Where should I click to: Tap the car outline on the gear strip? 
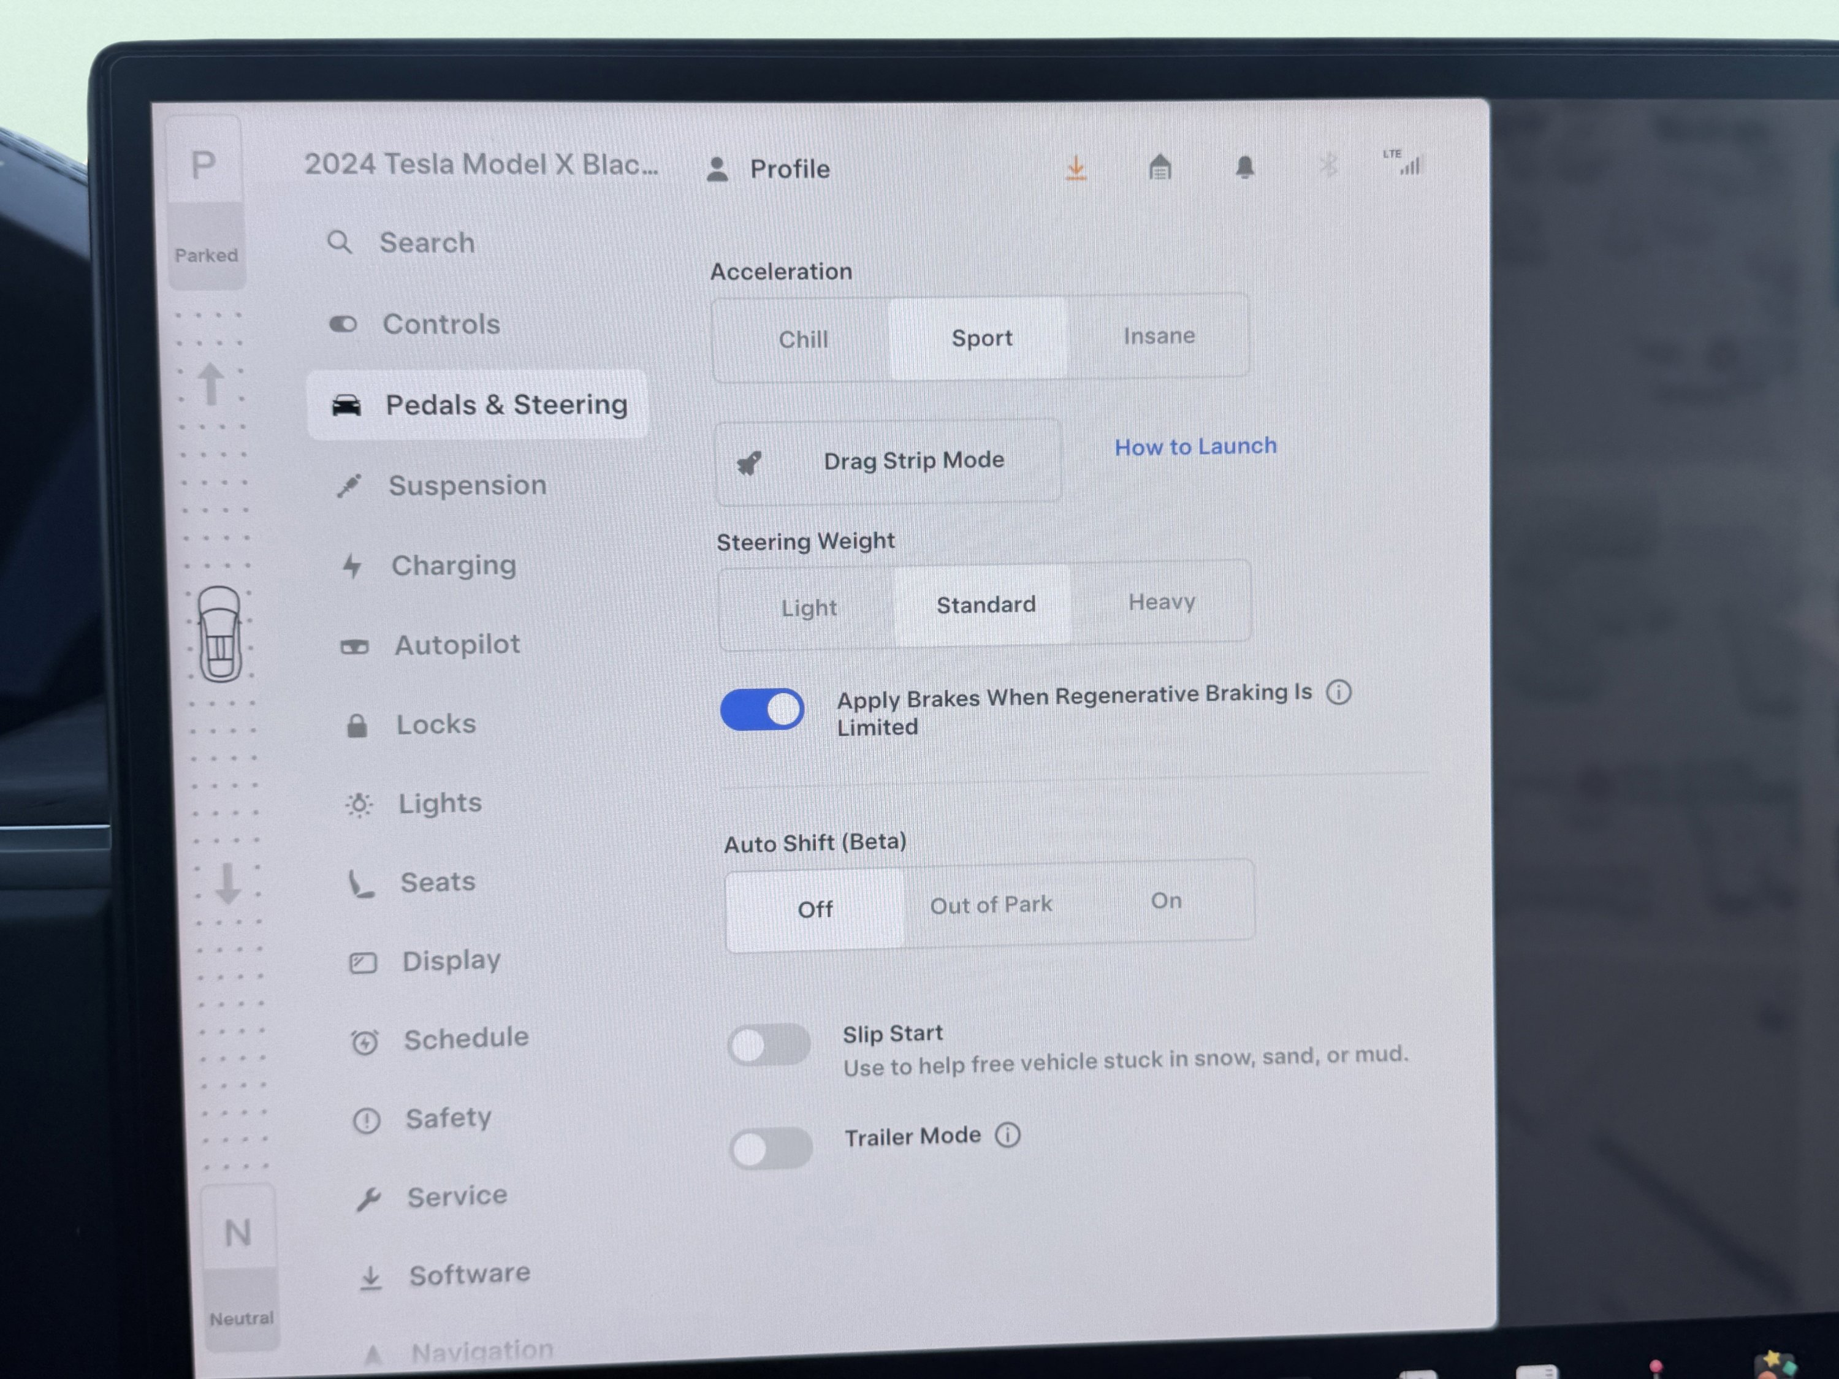click(x=219, y=633)
